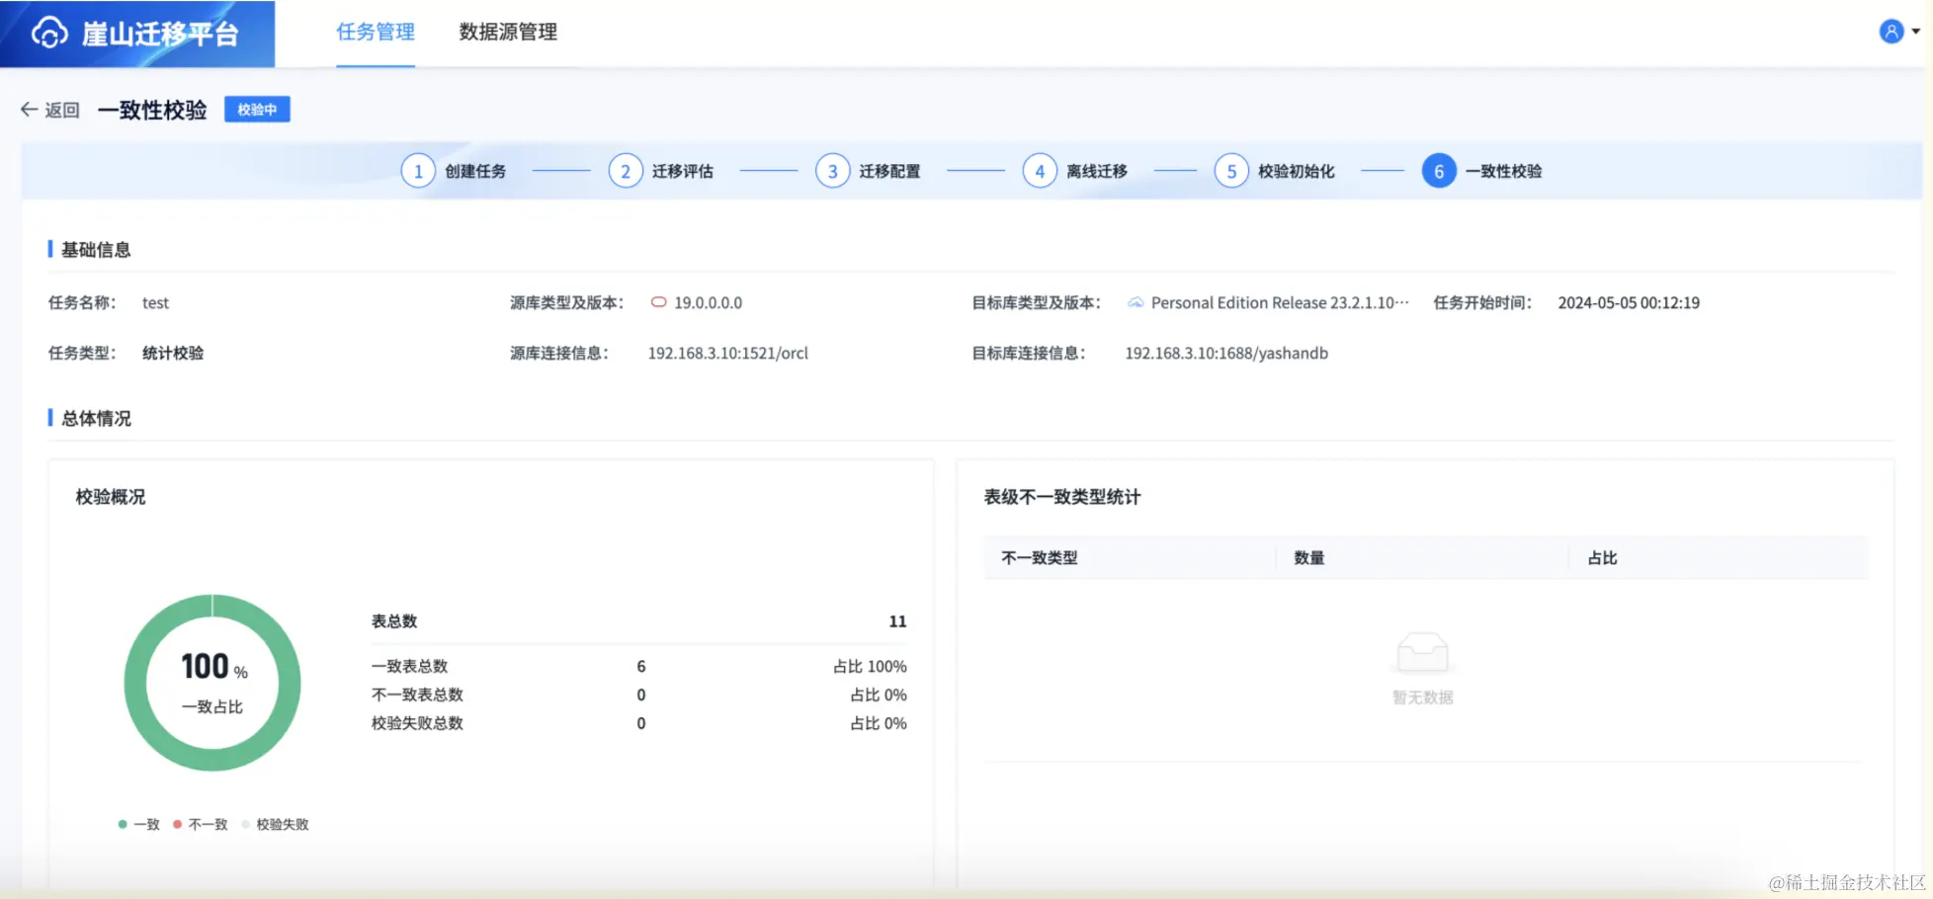Image resolution: width=1933 pixels, height=899 pixels.
Task: Click the 100% center label in donut
Action: [x=213, y=668]
